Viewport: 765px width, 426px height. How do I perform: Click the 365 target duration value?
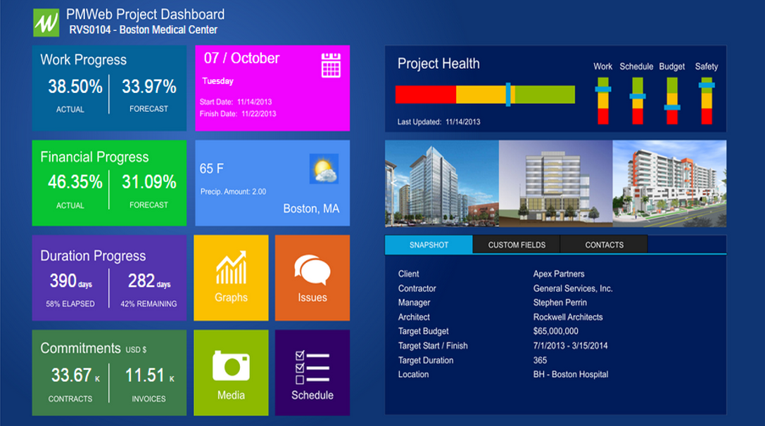[540, 360]
